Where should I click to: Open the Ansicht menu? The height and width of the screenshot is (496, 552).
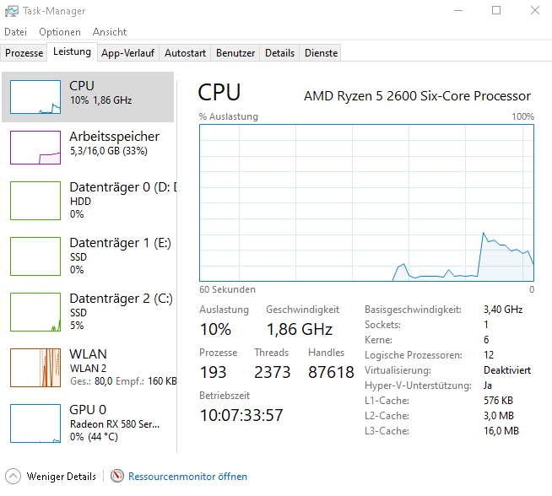click(110, 32)
